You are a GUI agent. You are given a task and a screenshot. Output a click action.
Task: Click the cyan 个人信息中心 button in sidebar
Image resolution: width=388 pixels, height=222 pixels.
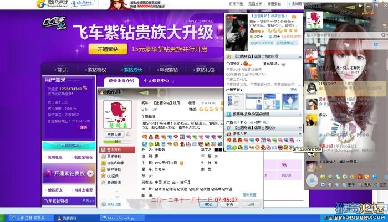[69, 146]
